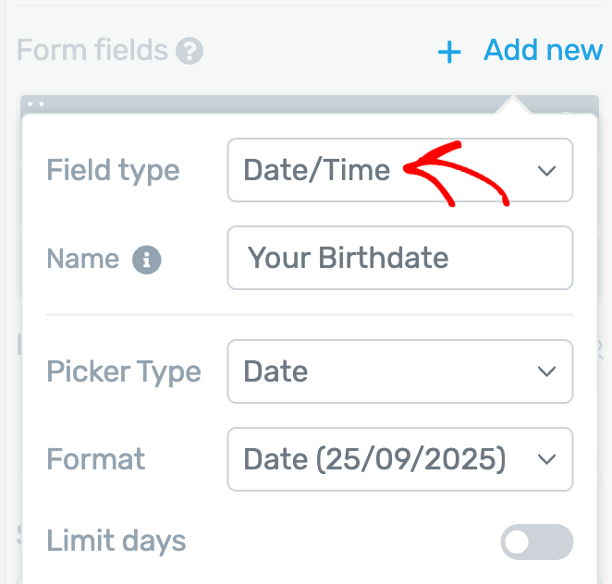Screen dimensions: 612x584
Task: Click the Format label text
Action: (x=96, y=459)
